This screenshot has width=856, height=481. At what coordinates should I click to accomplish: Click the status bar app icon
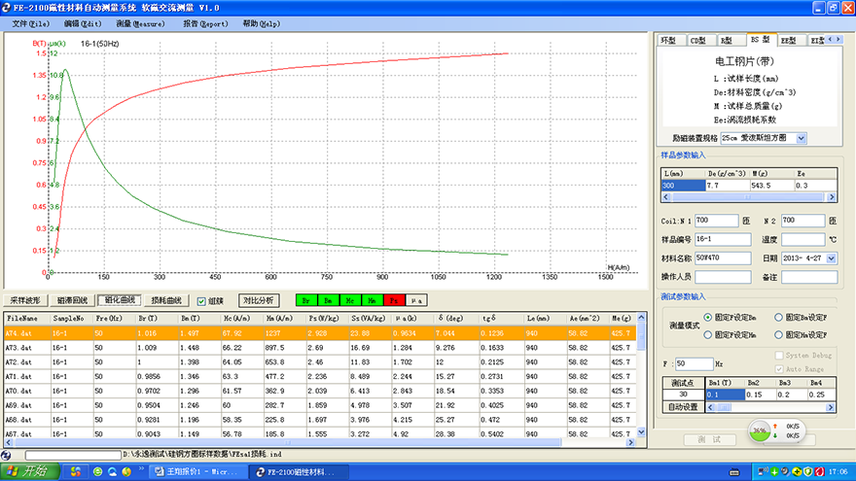coord(6,455)
